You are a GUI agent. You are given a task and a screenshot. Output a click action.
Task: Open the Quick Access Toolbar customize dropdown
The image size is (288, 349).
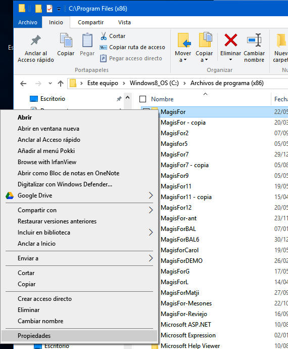59,9
